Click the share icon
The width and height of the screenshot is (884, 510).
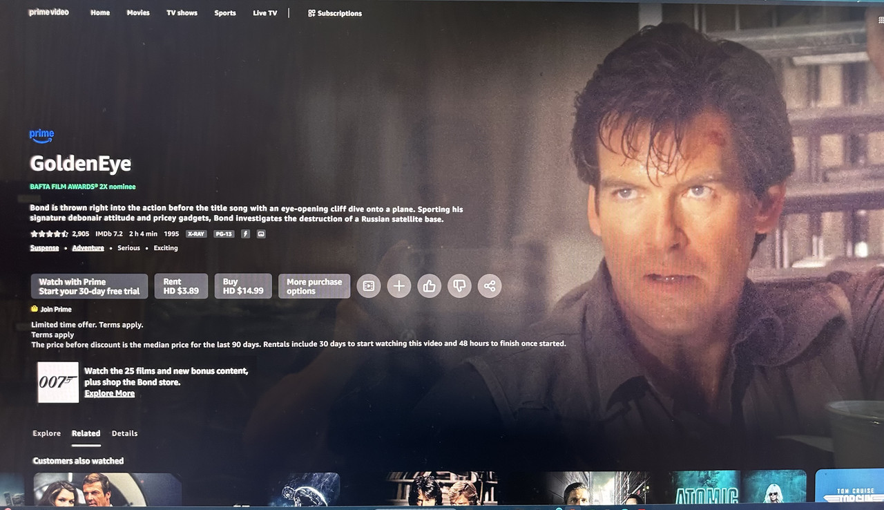(490, 285)
